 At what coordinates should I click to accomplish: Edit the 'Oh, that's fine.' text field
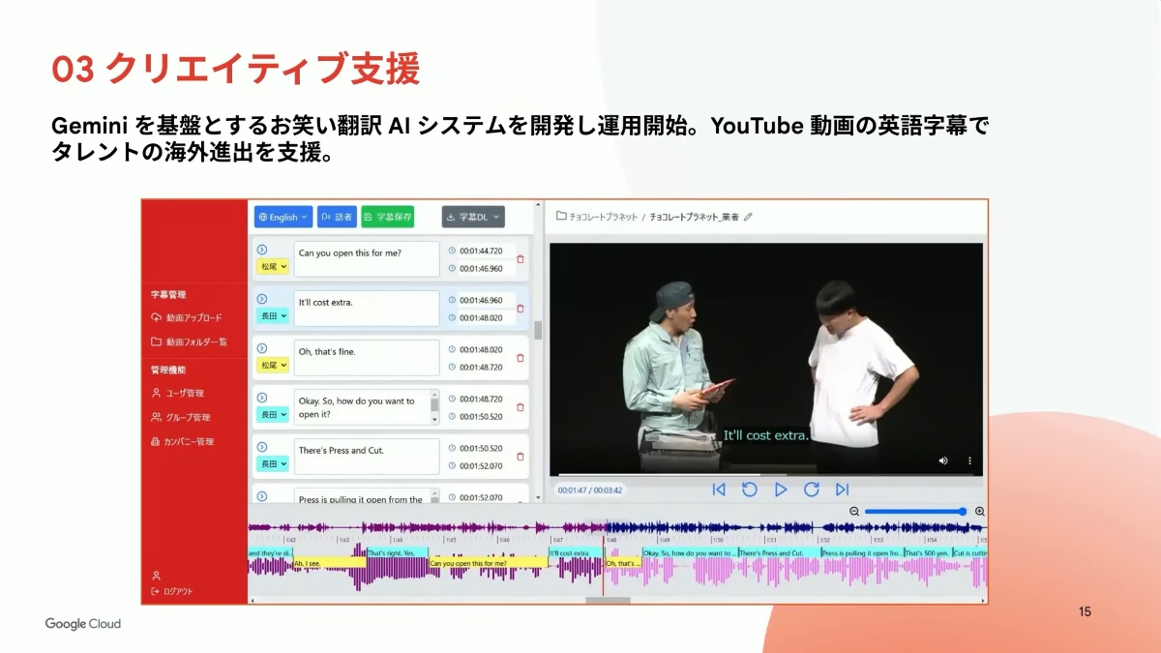point(367,358)
